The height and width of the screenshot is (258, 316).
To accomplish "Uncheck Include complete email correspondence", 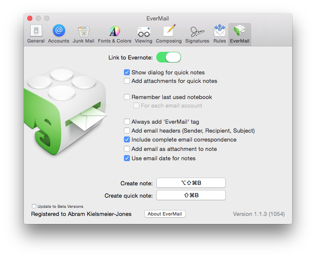I will point(127,140).
